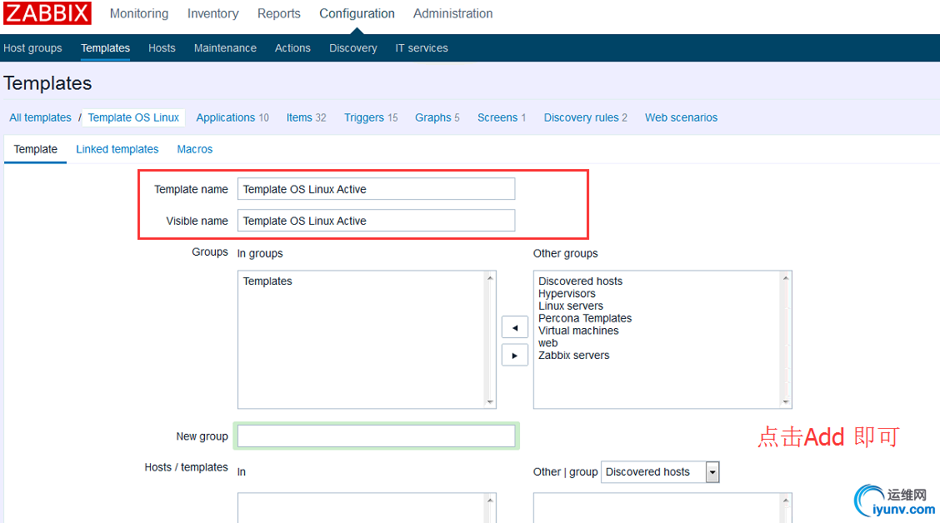View Screens 1 list
The width and height of the screenshot is (940, 523).
point(501,117)
